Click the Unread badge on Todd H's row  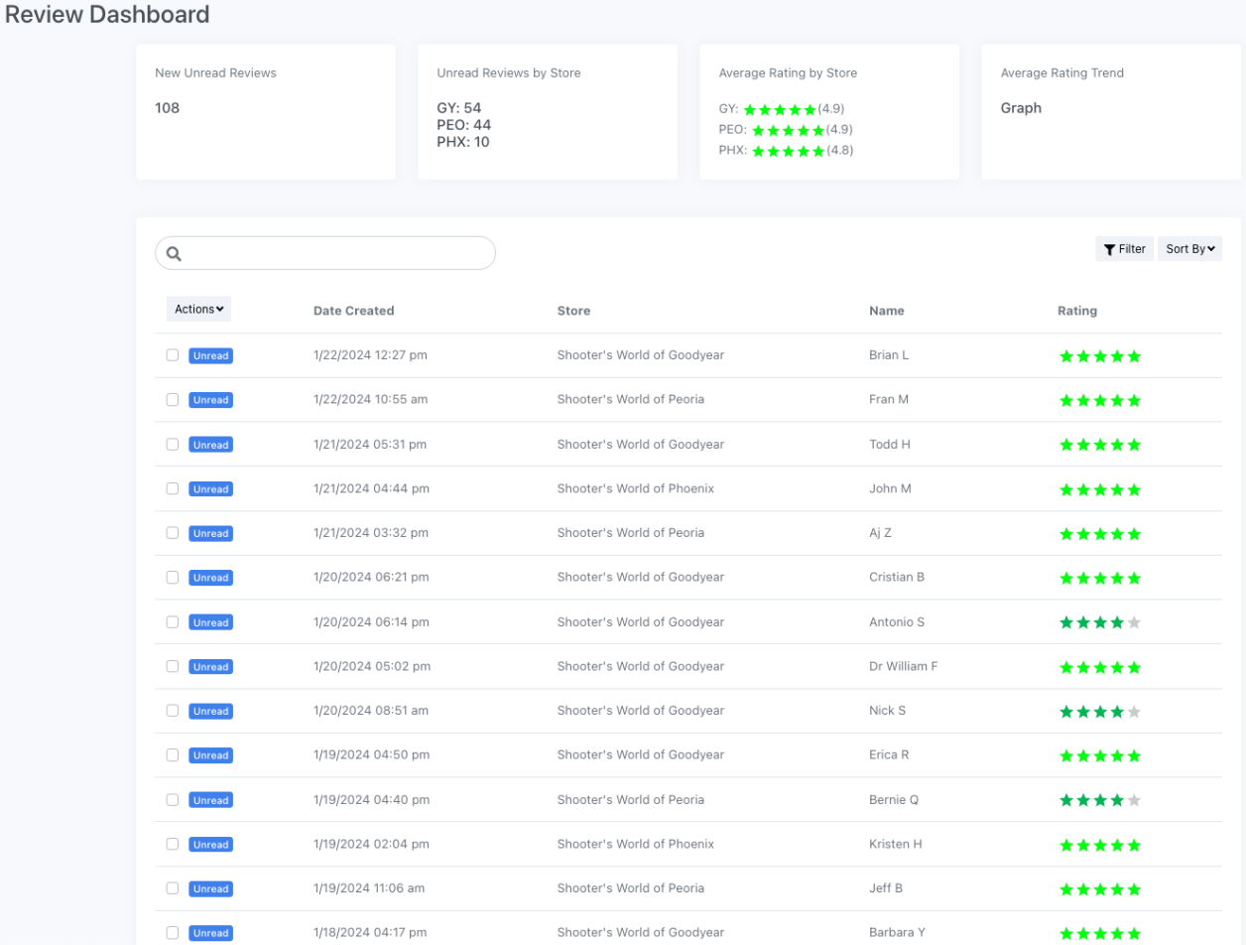tap(210, 445)
